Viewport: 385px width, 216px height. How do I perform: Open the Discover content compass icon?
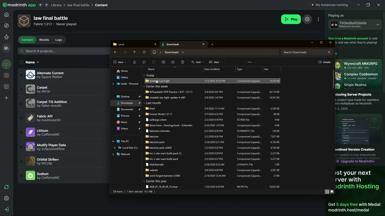6,26
